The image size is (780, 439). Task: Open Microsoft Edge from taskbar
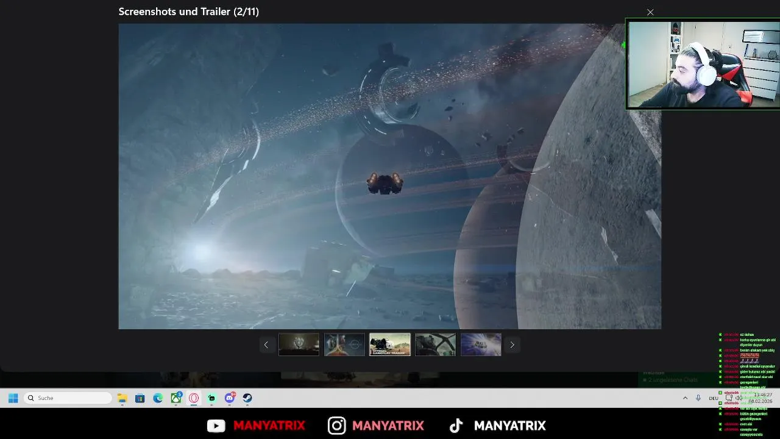[x=158, y=398]
